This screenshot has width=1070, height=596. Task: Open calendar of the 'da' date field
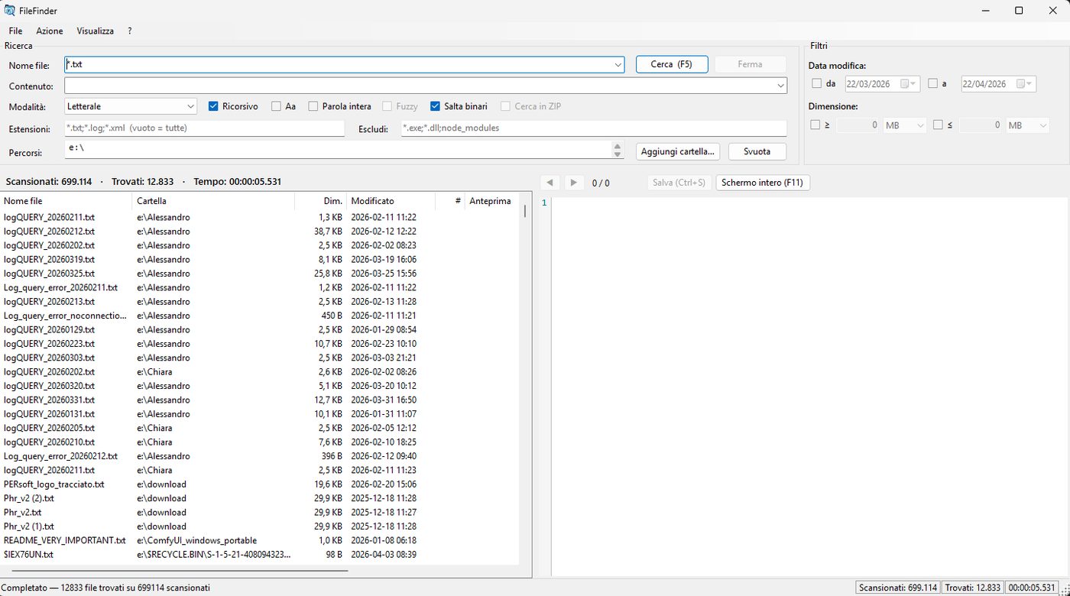909,84
